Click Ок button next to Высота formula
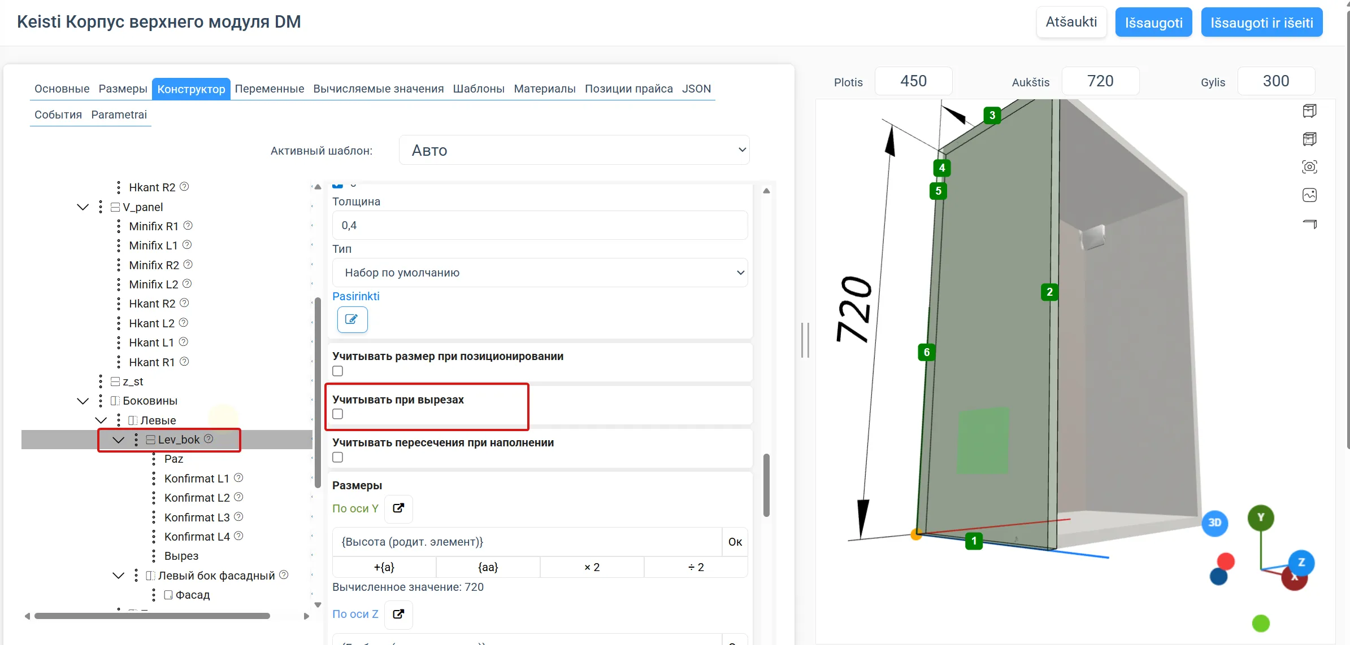Viewport: 1350px width, 645px height. pos(735,542)
